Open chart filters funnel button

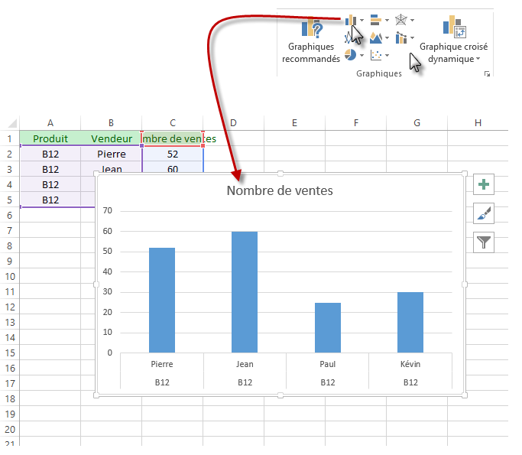click(485, 242)
